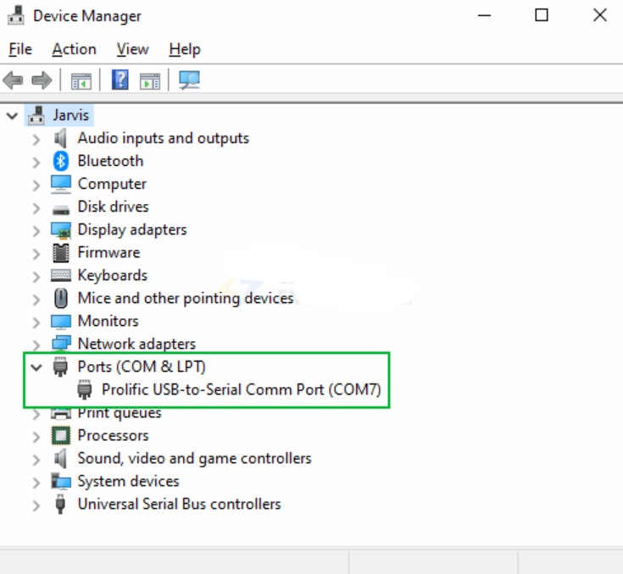623x574 pixels.
Task: Click the Scan for hardware changes icon
Action: (189, 80)
